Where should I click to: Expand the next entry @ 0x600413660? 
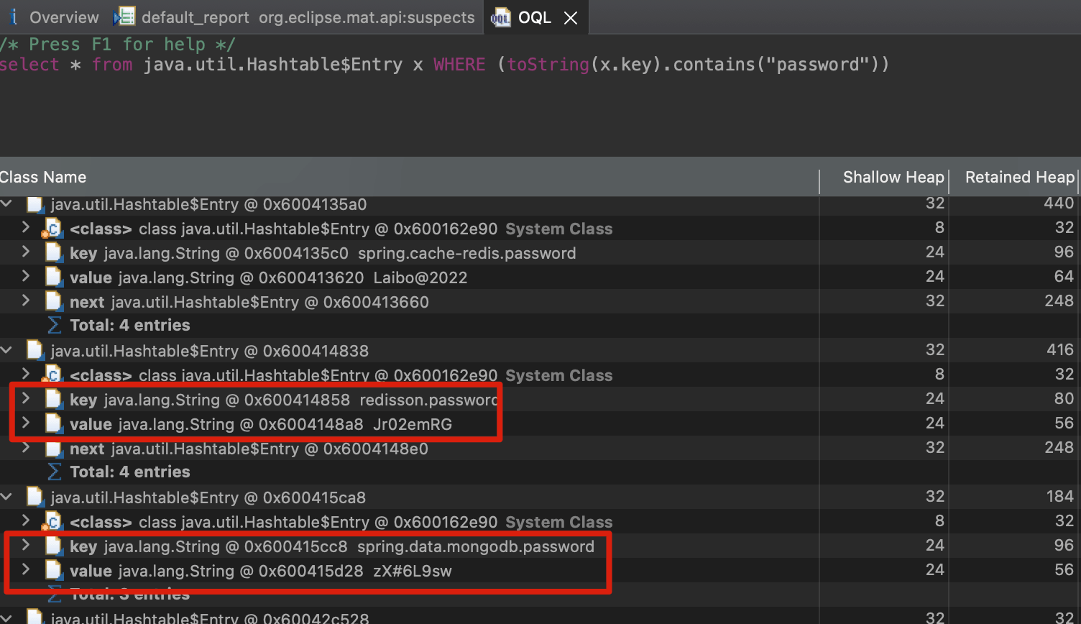(x=26, y=301)
